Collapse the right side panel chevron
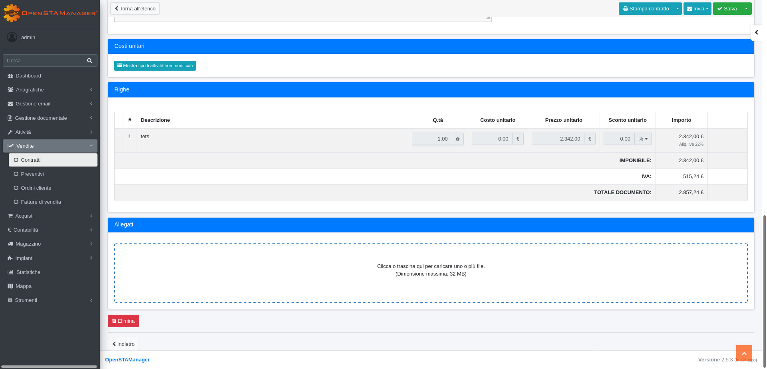Viewport: 767px width, 369px height. pyautogui.click(x=756, y=32)
